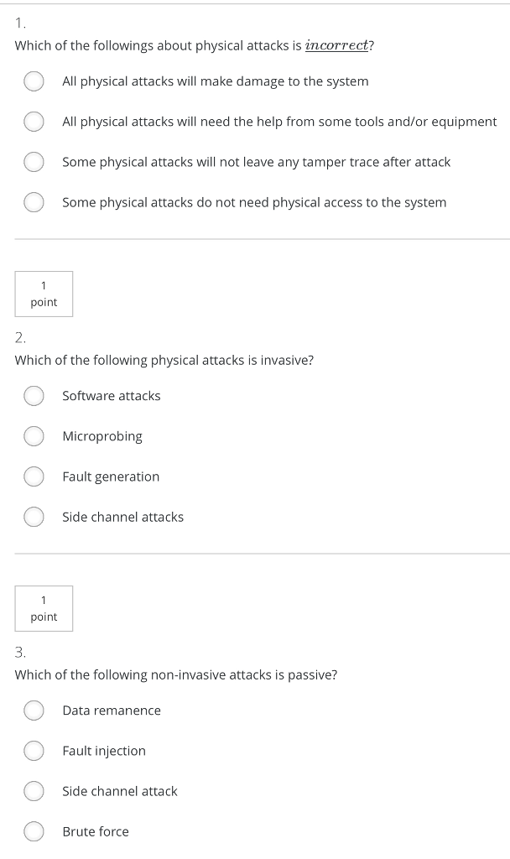Pick Side channel attacks in question 2

[34, 517]
